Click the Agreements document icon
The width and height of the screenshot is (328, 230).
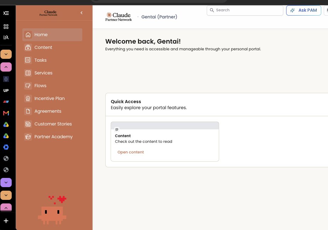(28, 111)
